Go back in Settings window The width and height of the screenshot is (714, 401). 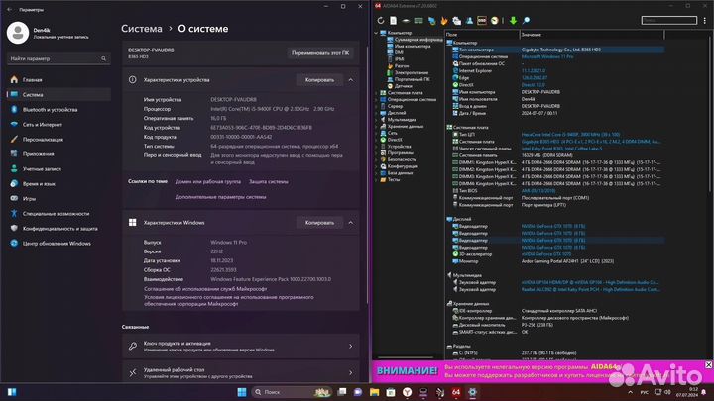tap(10, 9)
